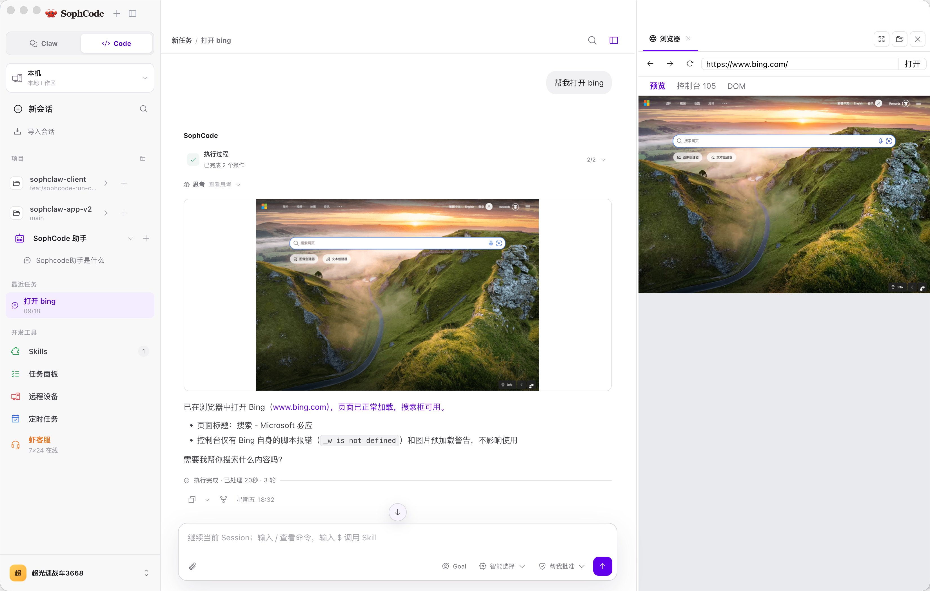Click the new tab plus icon beside SophCode logo

(x=117, y=14)
